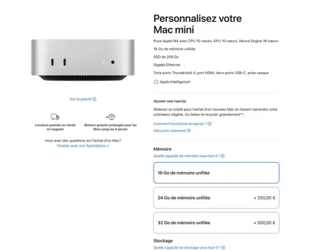
Task: Select 16 Go de mémoire unifiée option
Action: (216, 173)
